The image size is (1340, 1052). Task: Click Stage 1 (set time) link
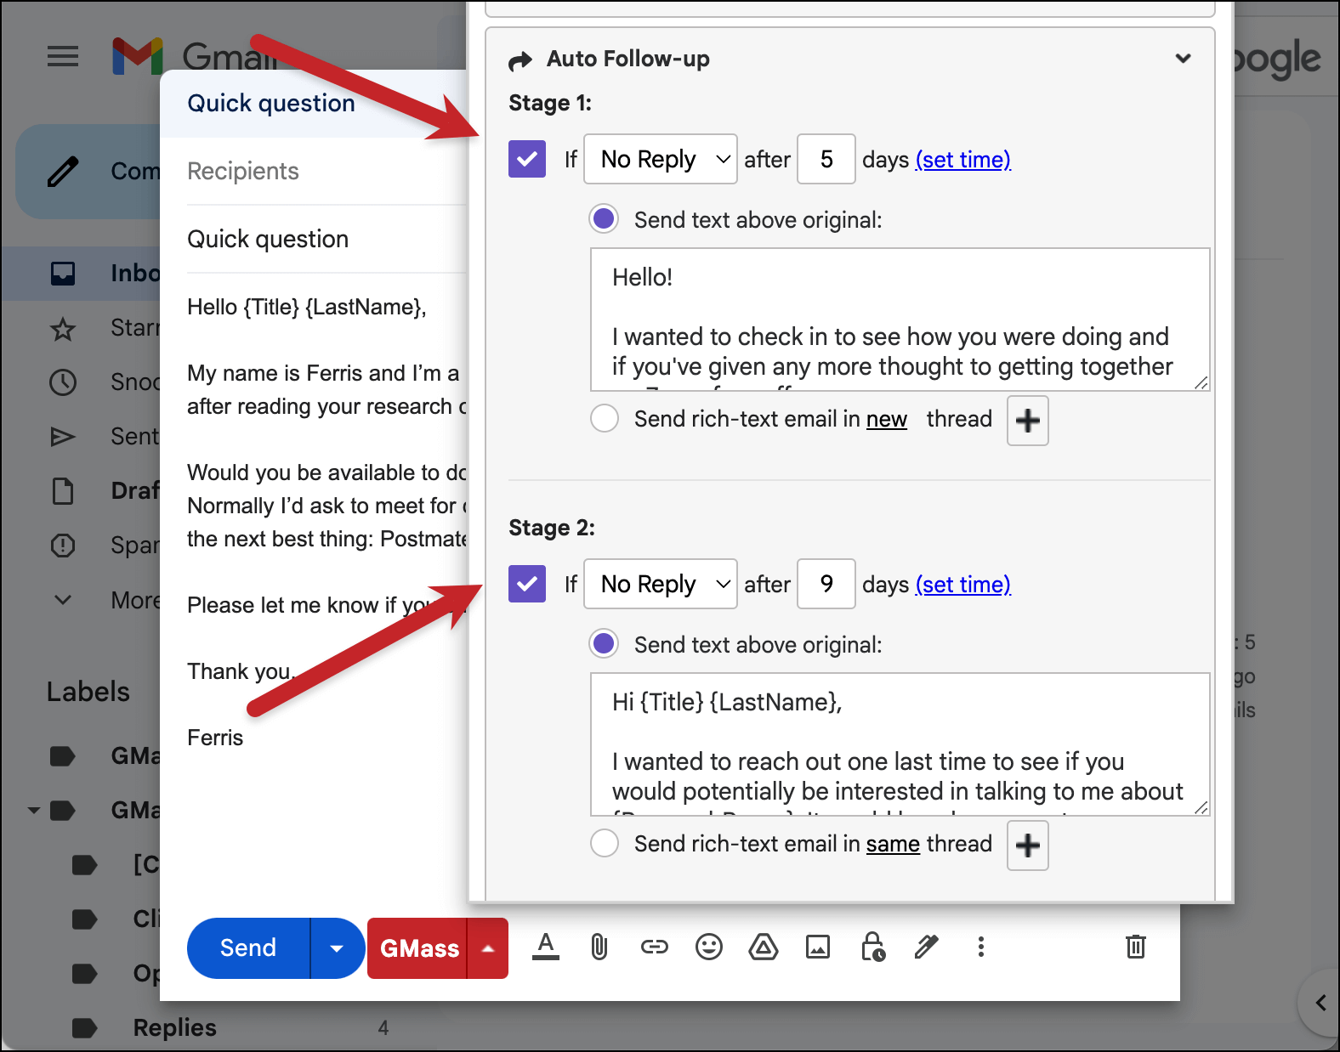[x=963, y=160]
